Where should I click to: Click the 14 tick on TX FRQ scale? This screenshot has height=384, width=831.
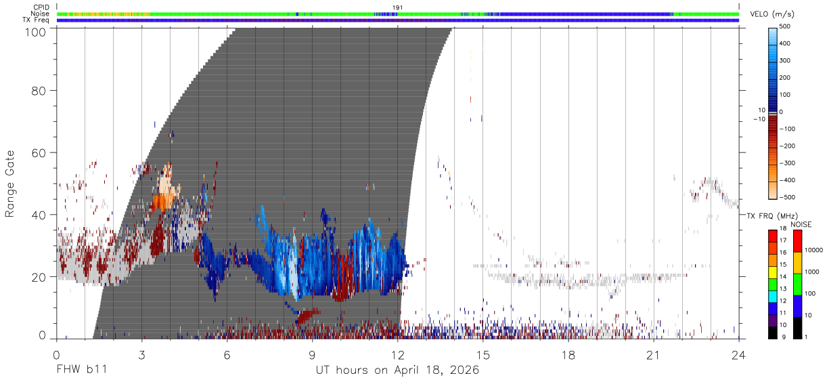coord(784,276)
